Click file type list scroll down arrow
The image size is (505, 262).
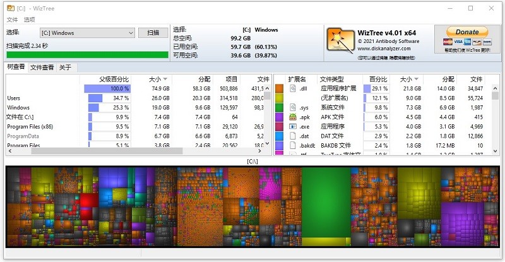(496, 151)
